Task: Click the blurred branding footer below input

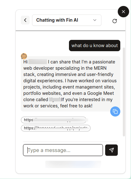Action: click(x=73, y=164)
